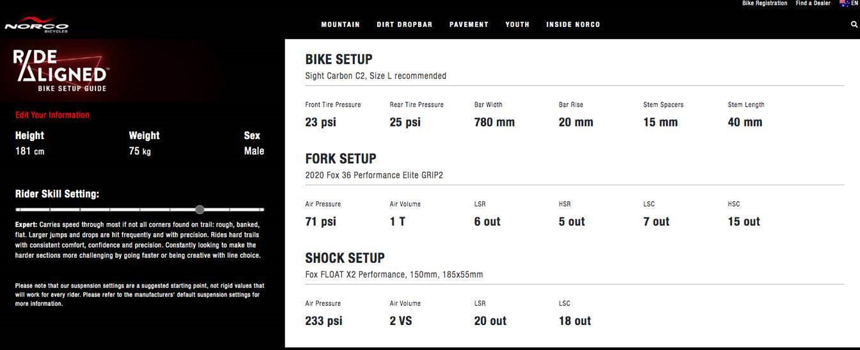The height and width of the screenshot is (350, 860).
Task: Click the Sex value Male
Action: pyautogui.click(x=254, y=151)
